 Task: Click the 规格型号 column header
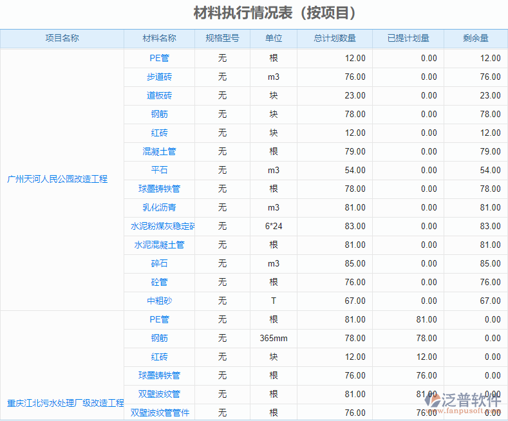coord(222,38)
